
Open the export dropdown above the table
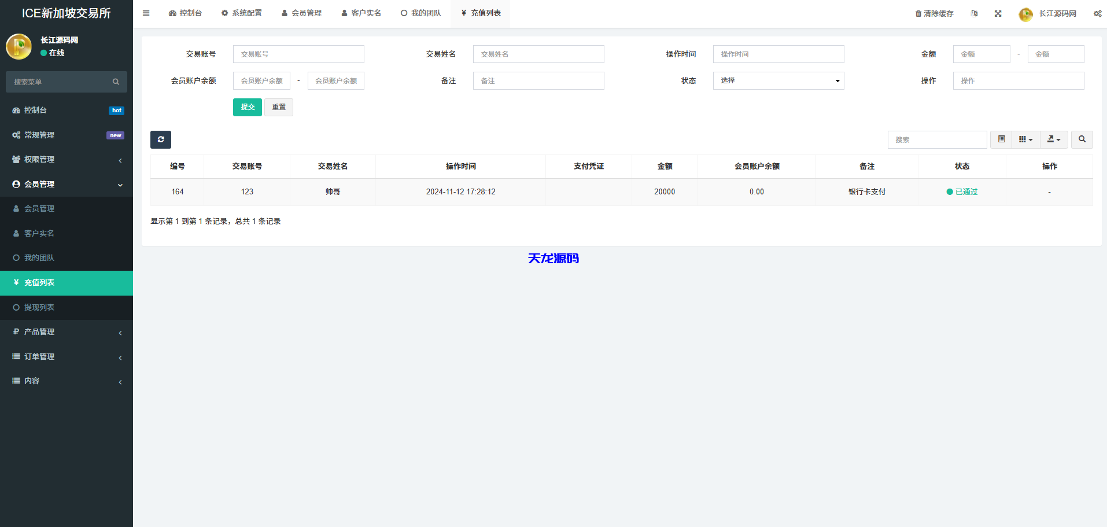[1054, 139]
